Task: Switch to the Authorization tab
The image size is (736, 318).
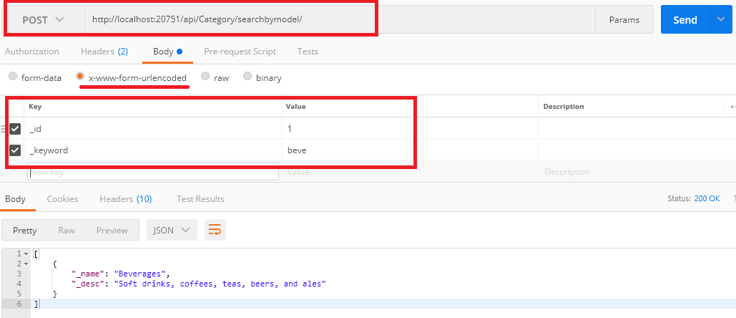Action: 32,52
